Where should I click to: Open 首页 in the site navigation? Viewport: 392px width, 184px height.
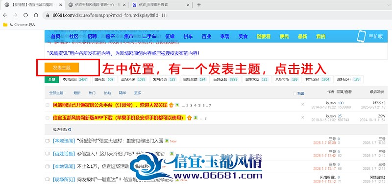coord(55,36)
